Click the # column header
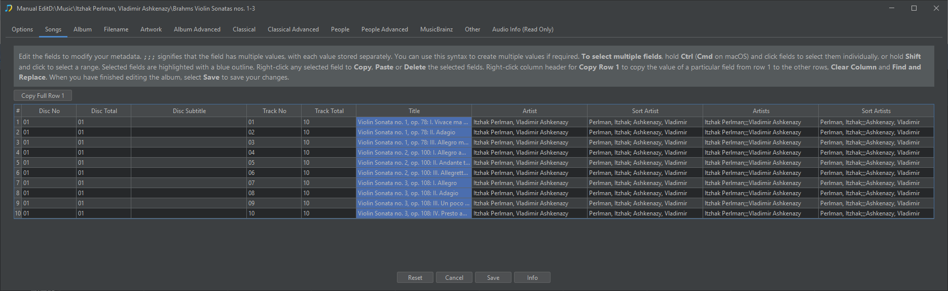 point(18,111)
